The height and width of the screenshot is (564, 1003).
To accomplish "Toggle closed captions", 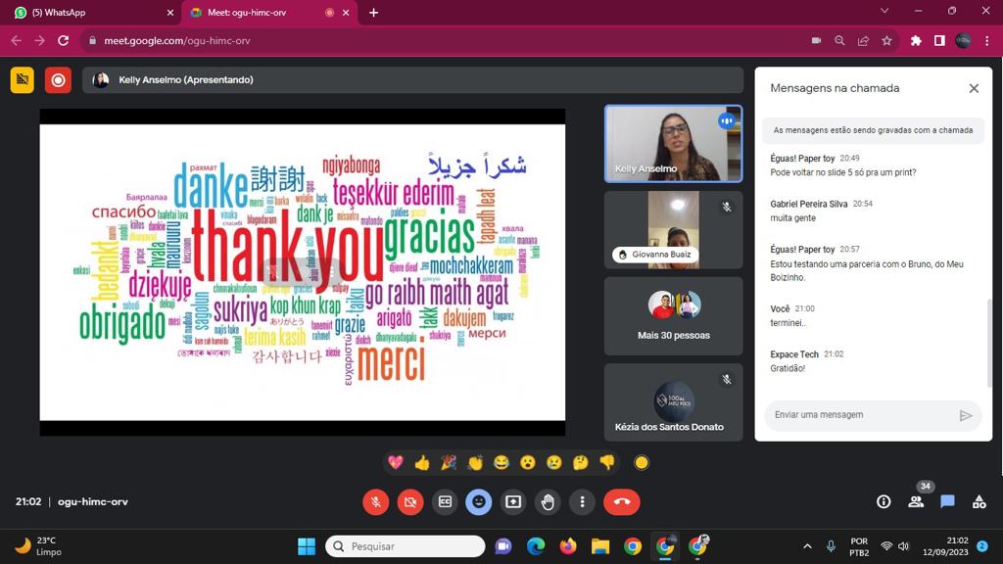I will 445,501.
